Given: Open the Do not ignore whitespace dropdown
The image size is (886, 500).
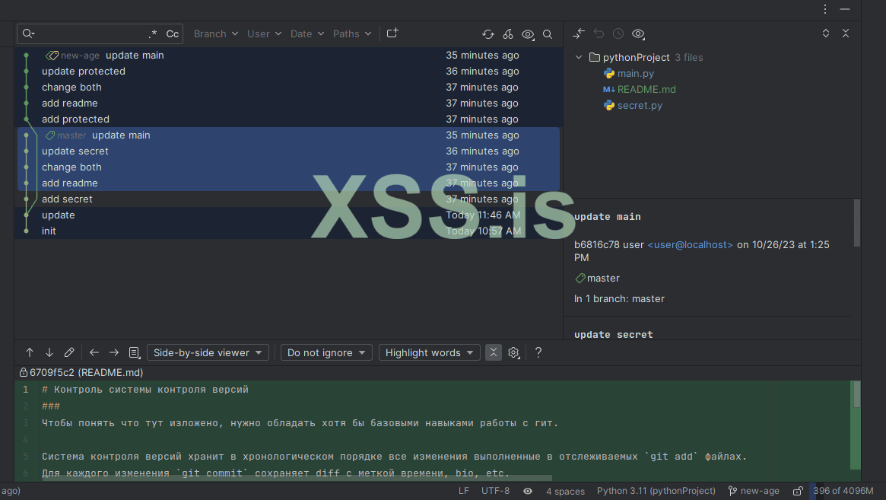Looking at the screenshot, I should 326,352.
